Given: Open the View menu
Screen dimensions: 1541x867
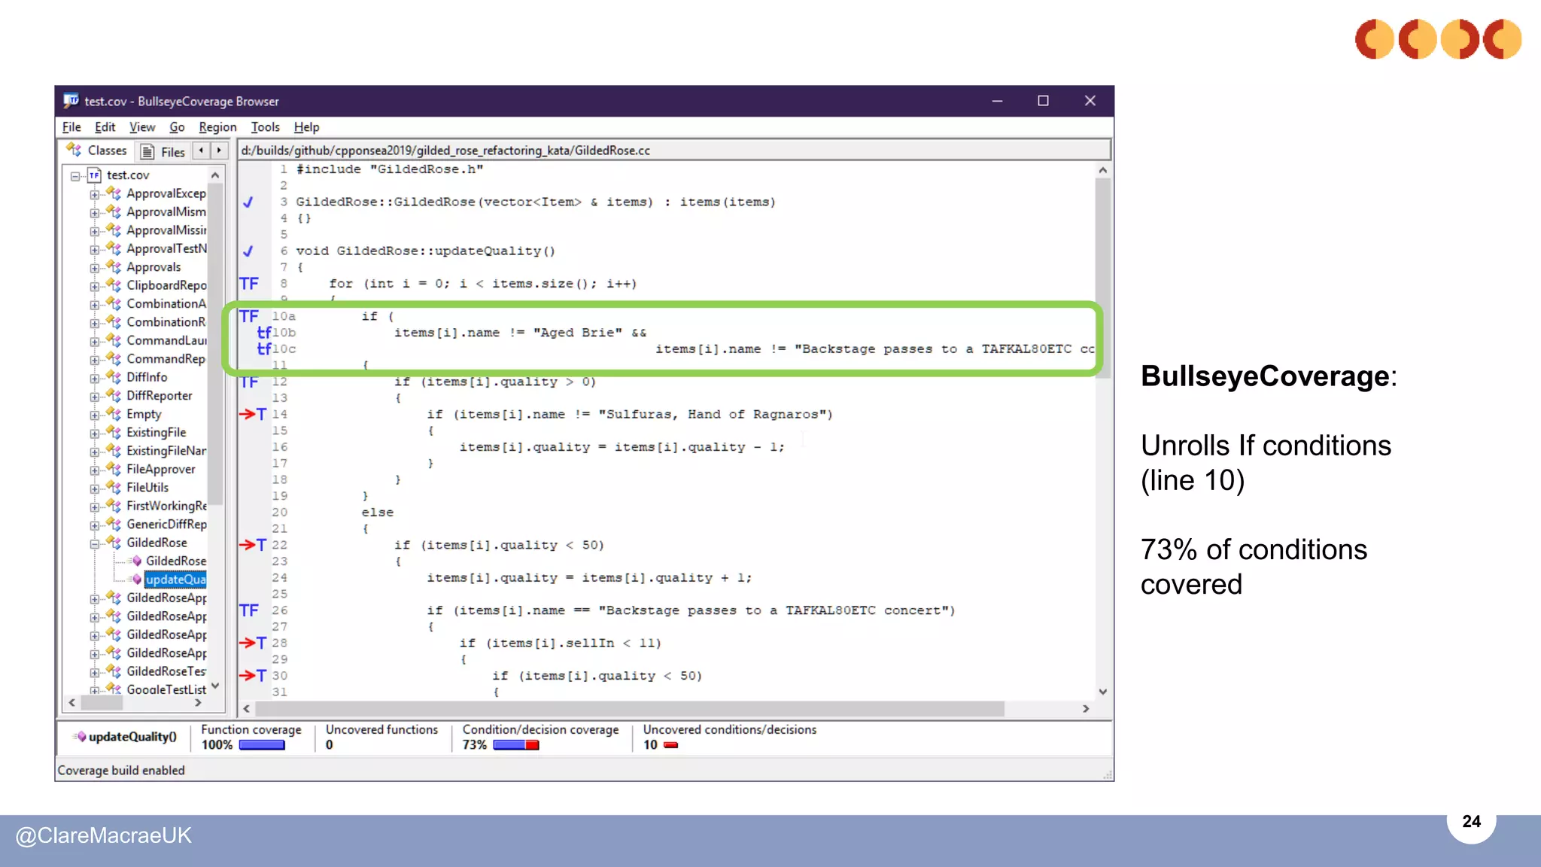Looking at the screenshot, I should 142,126.
